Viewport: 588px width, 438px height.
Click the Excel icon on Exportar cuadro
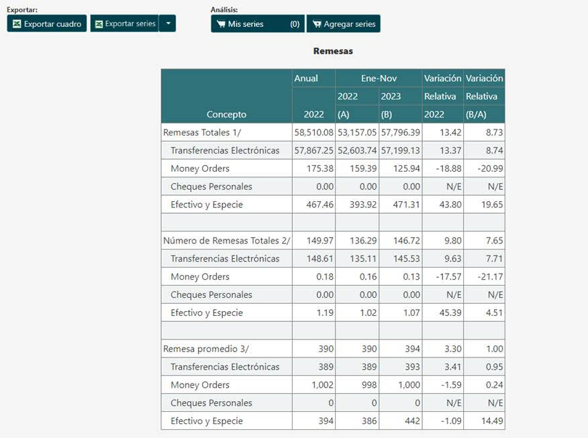[17, 24]
